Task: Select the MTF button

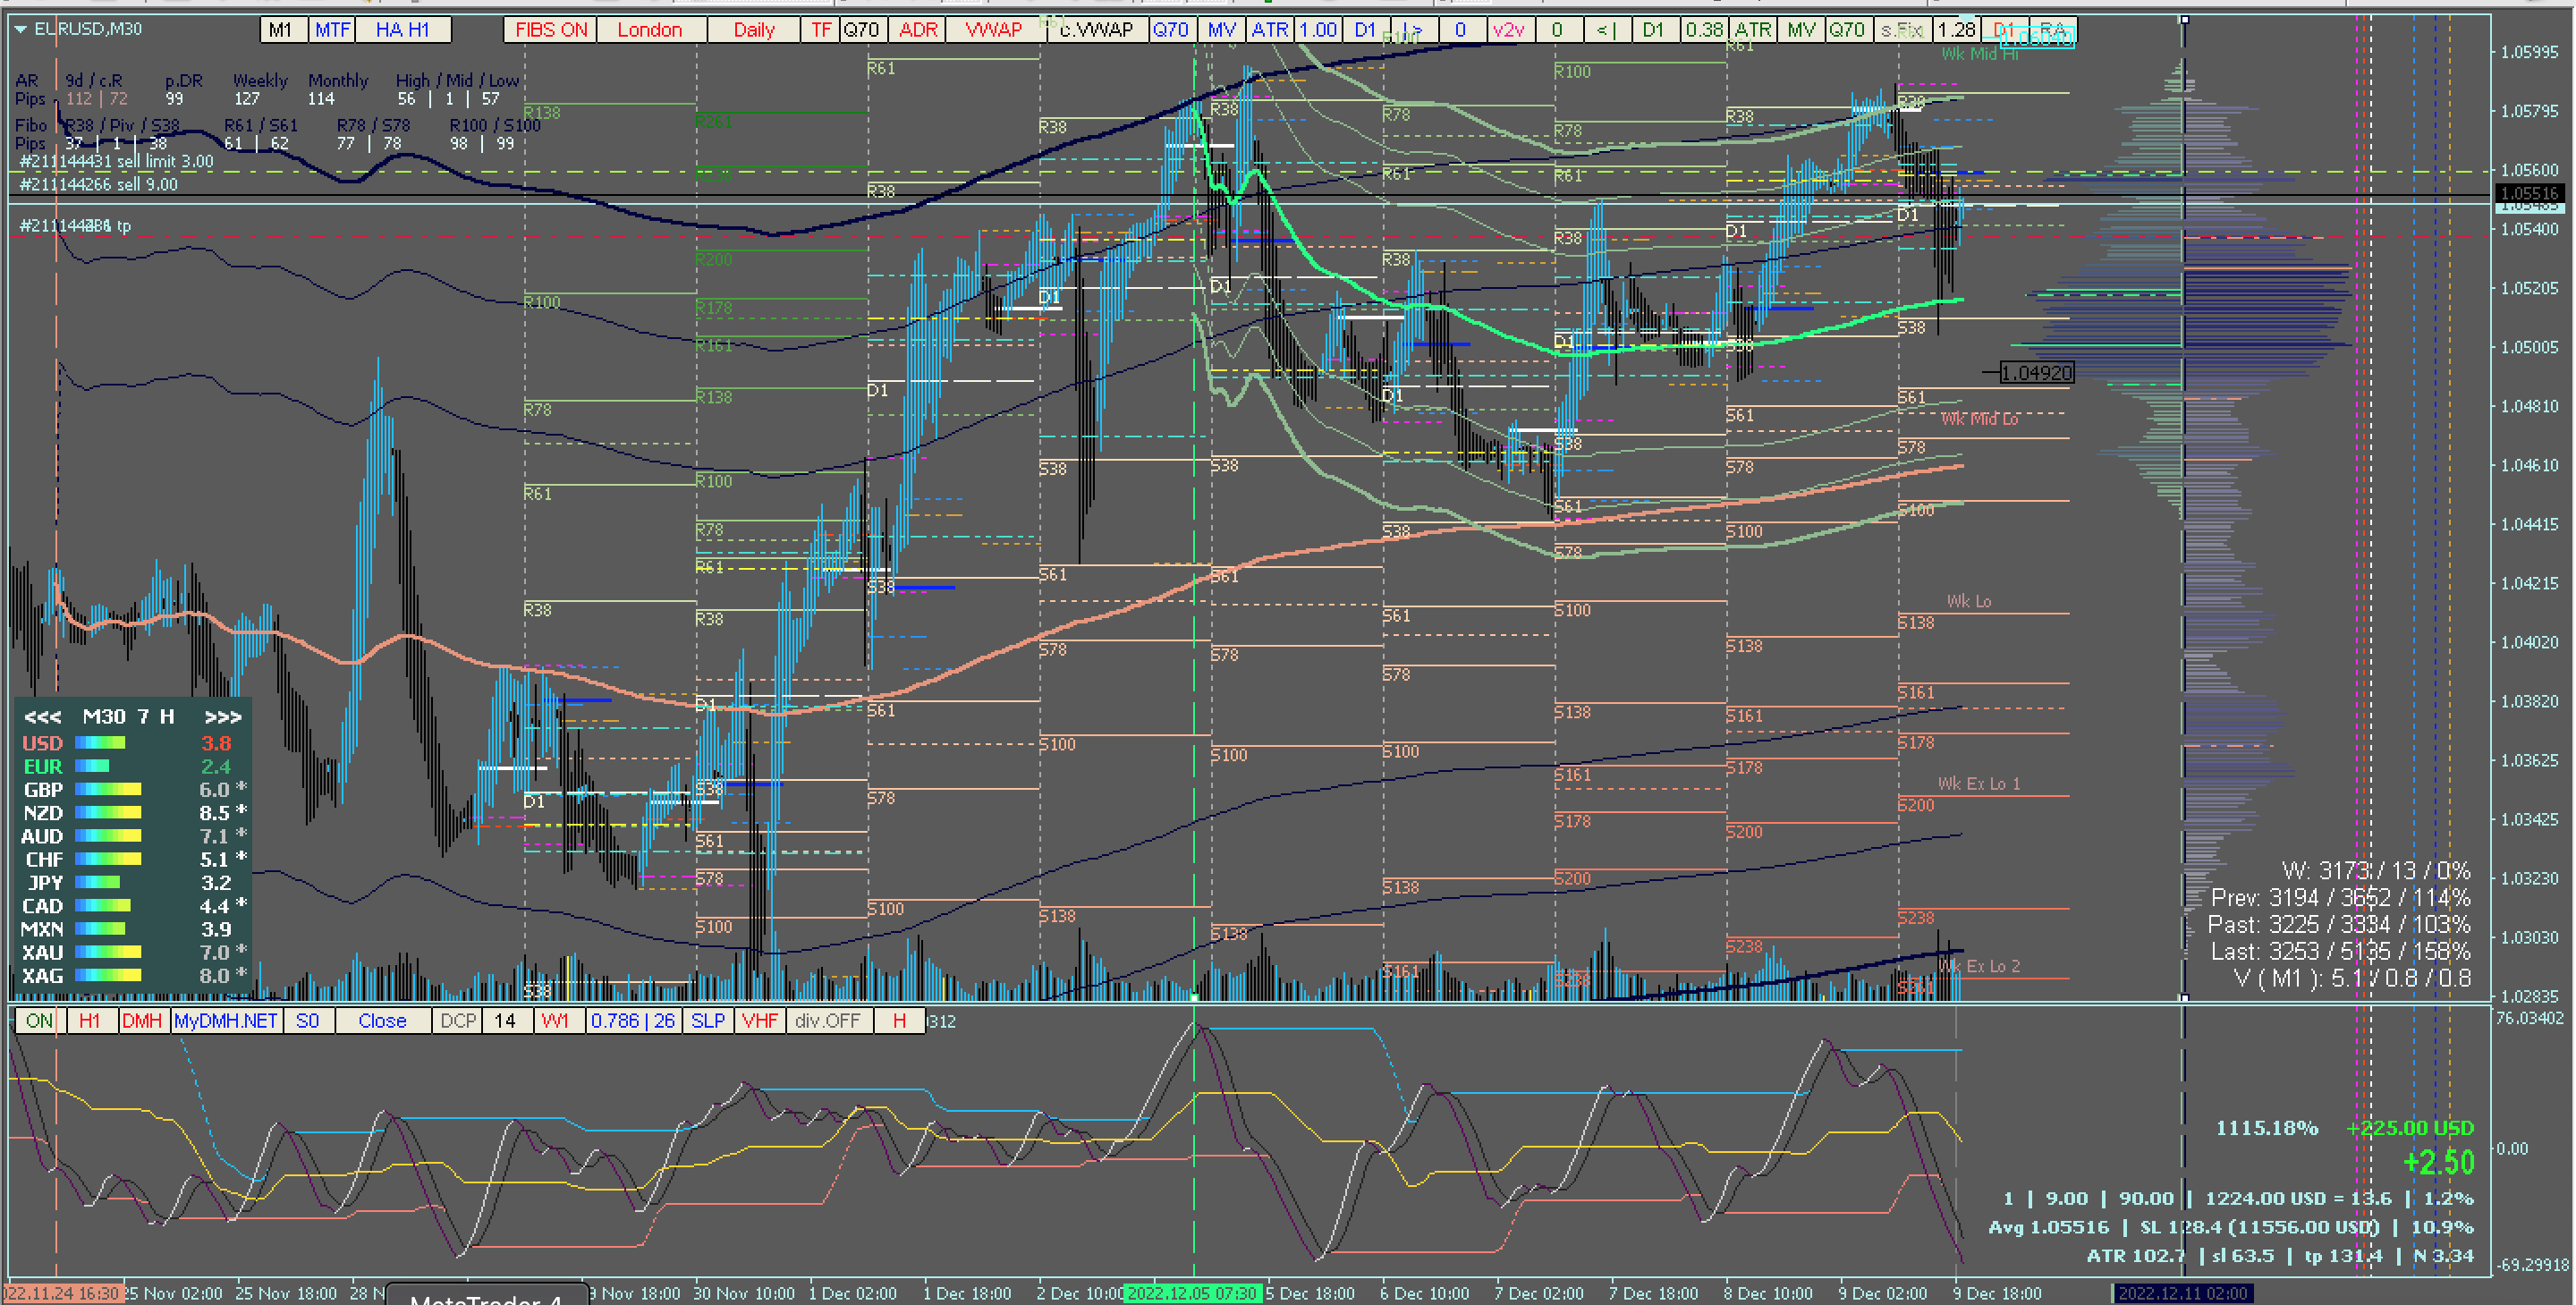Action: pos(332,30)
